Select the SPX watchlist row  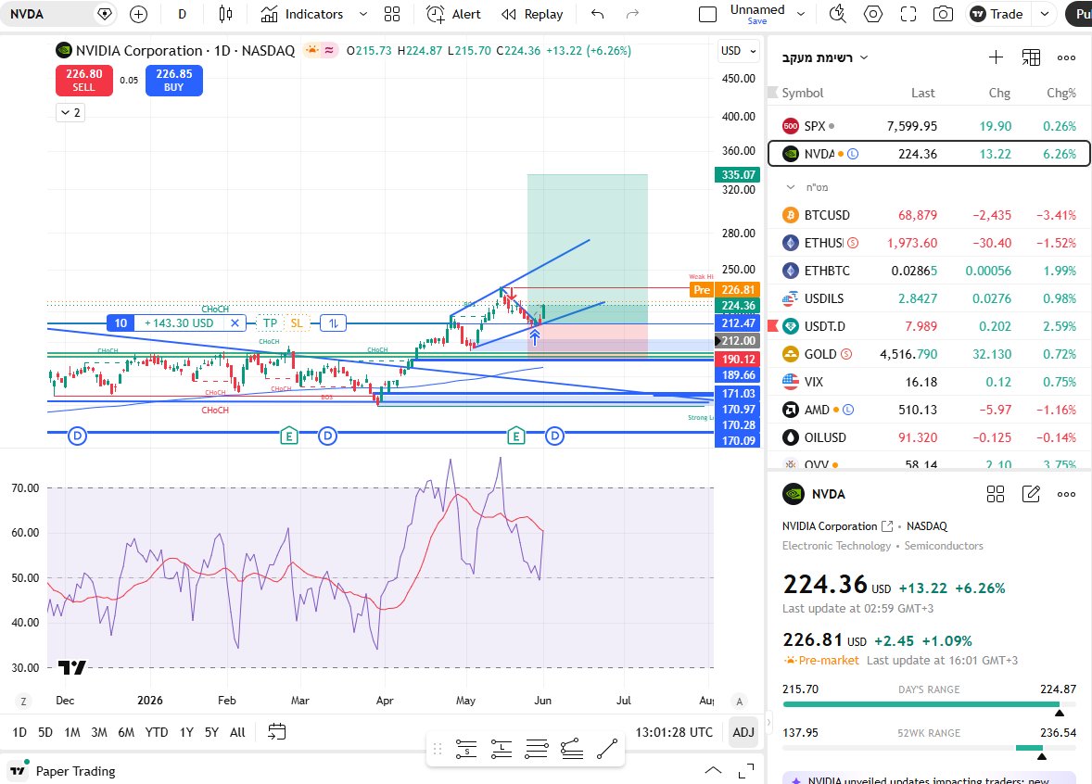tap(929, 126)
